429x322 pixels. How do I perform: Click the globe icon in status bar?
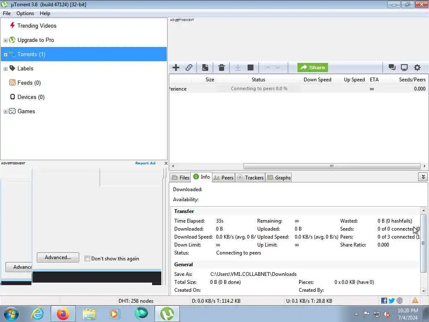click(399, 301)
